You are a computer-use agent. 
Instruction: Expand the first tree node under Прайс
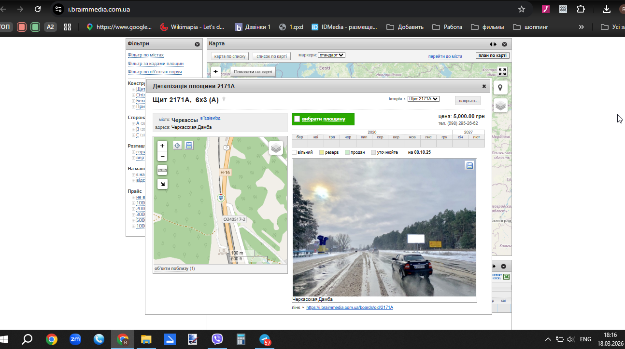(x=134, y=197)
